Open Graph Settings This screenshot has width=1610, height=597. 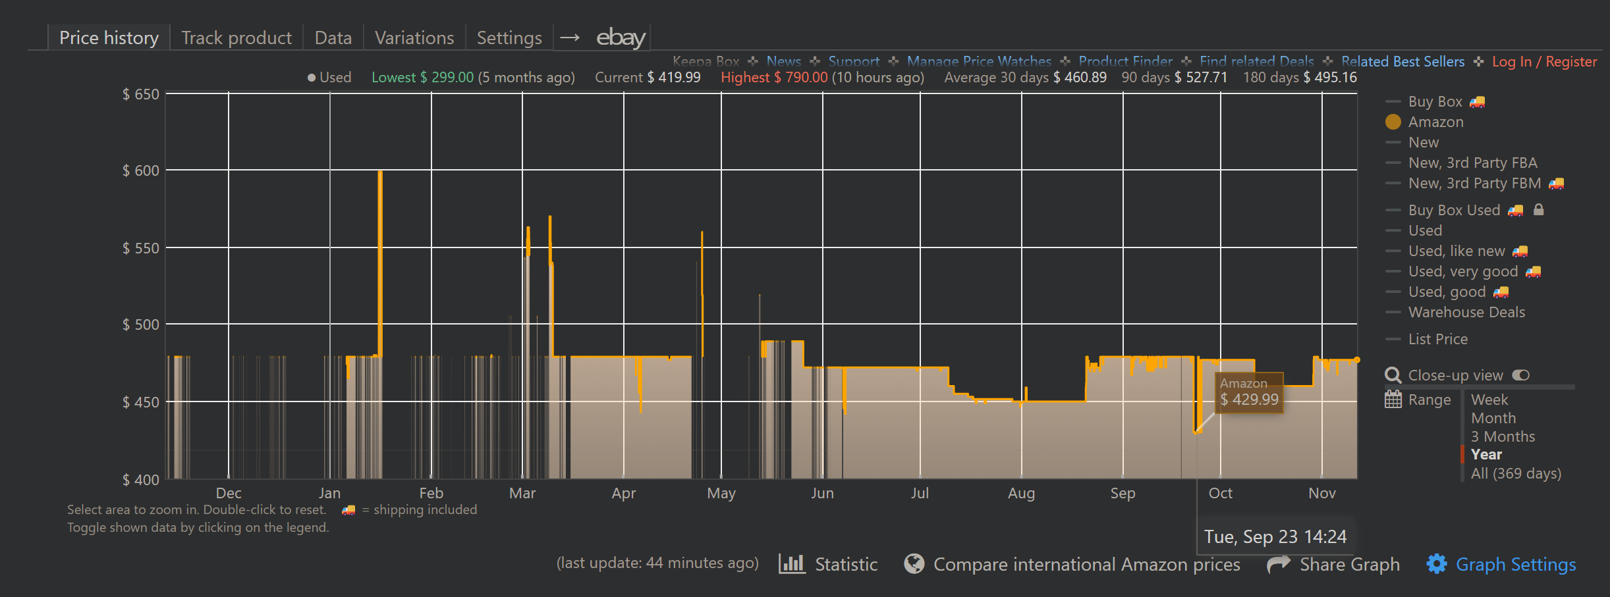[1516, 564]
